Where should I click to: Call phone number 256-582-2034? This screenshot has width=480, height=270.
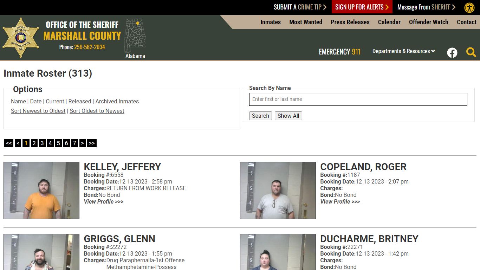click(x=90, y=47)
